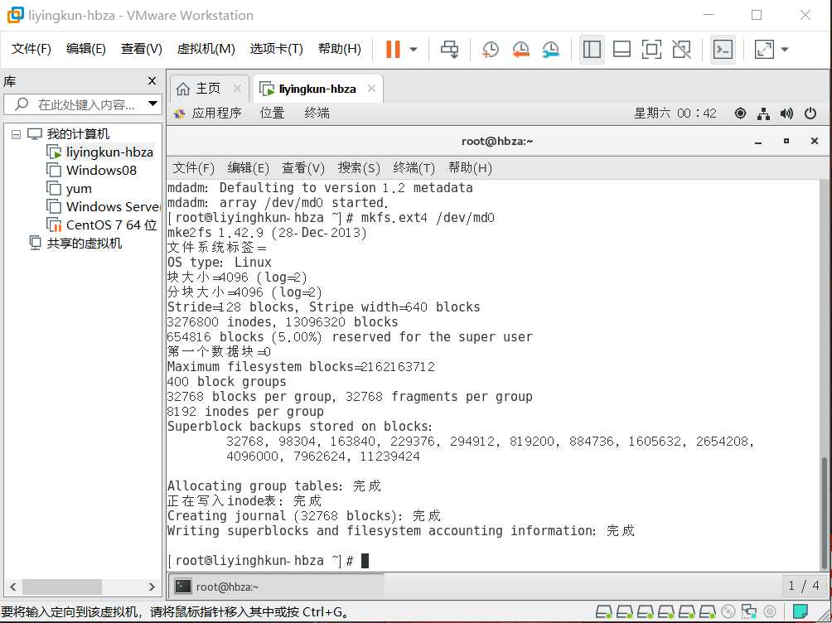Send Ctrl+Alt+Del to the virtual machine
The image size is (832, 623).
(x=450, y=50)
